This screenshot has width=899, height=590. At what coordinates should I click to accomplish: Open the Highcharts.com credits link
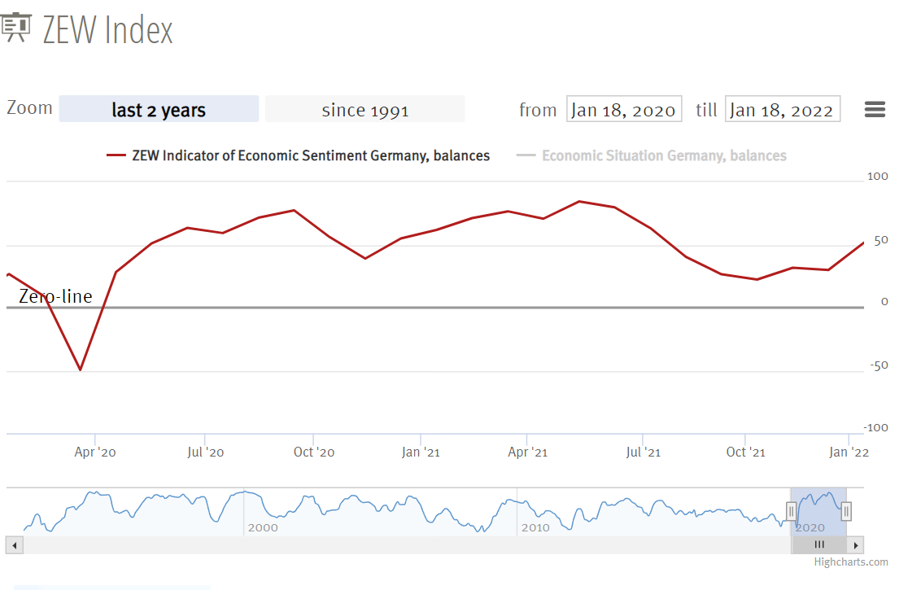click(x=851, y=562)
